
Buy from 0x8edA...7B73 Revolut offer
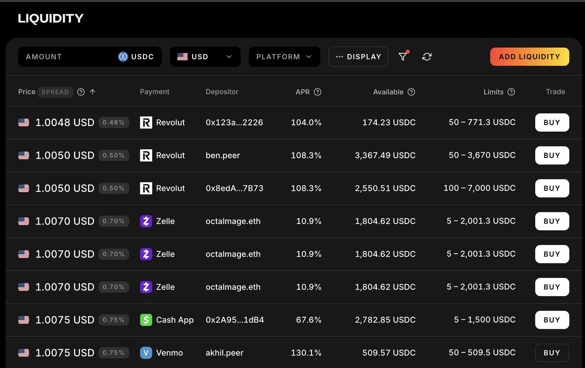(552, 188)
